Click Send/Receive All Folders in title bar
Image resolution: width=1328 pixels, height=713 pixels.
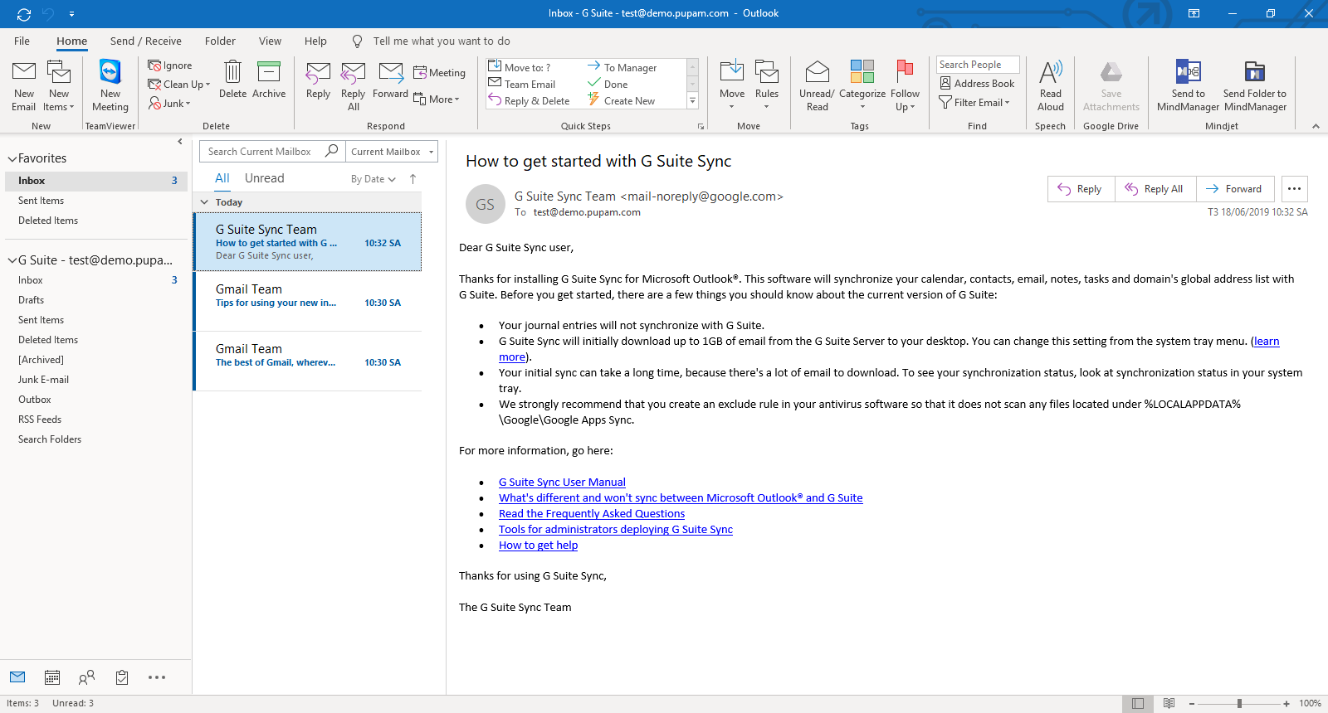pyautogui.click(x=24, y=13)
